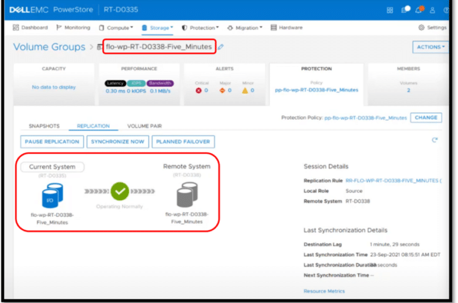
Task: Click the Remote System RT-D0338 value
Action: click(358, 201)
